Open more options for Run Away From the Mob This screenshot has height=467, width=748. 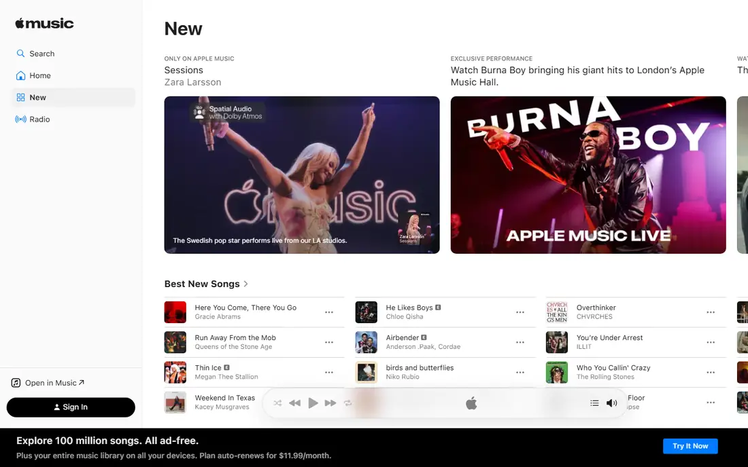329,342
